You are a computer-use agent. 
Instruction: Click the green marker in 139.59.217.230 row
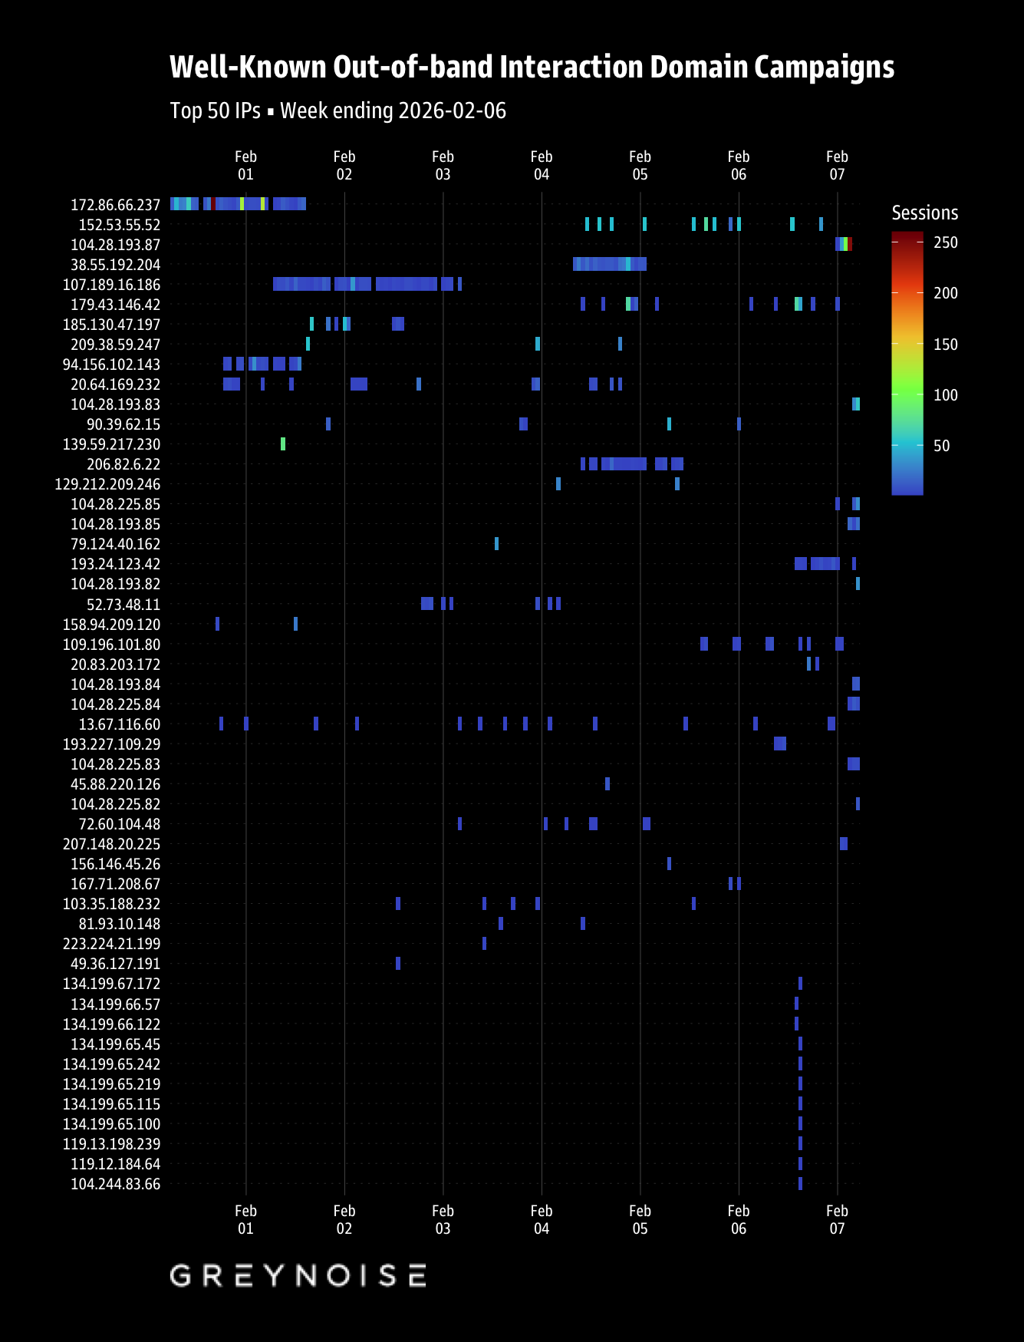tap(283, 443)
